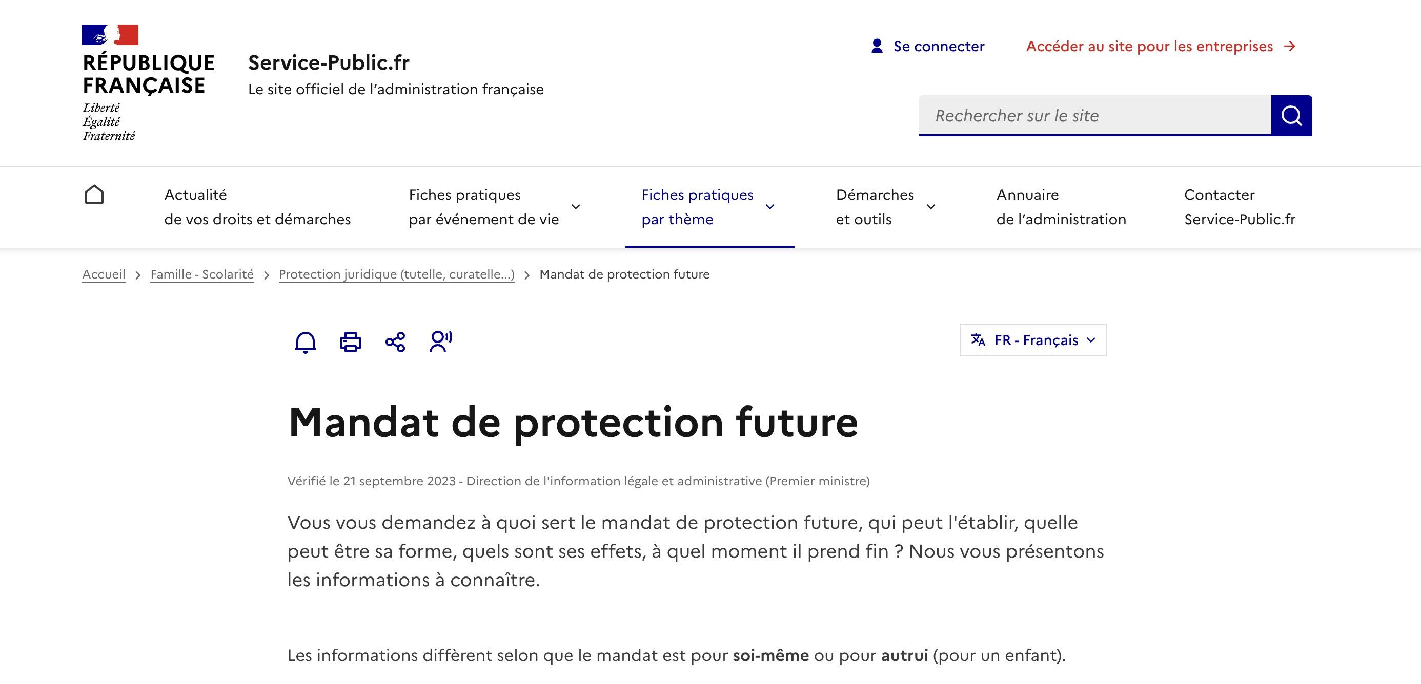Viewport: 1421px width, 684px height.
Task: Open the FR - Français language dropdown
Action: (1032, 340)
